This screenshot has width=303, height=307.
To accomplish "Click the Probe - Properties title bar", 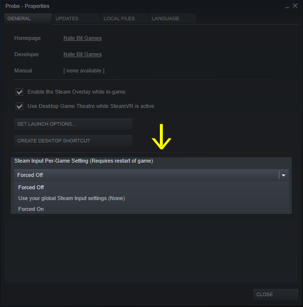I will click(x=145, y=6).
